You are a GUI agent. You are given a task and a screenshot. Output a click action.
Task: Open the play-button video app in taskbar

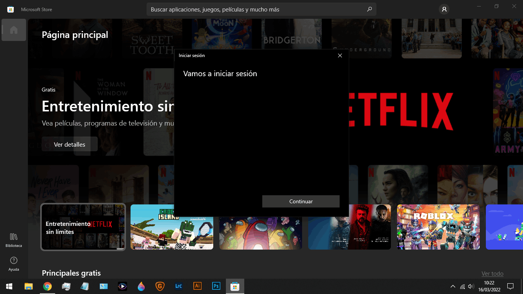(122, 286)
